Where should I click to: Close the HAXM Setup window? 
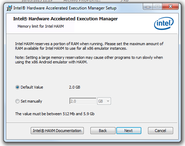coord(170,7)
